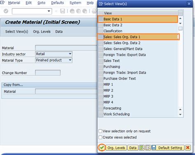
Task: Select the Purchasing row selector
Action: coord(101,67)
